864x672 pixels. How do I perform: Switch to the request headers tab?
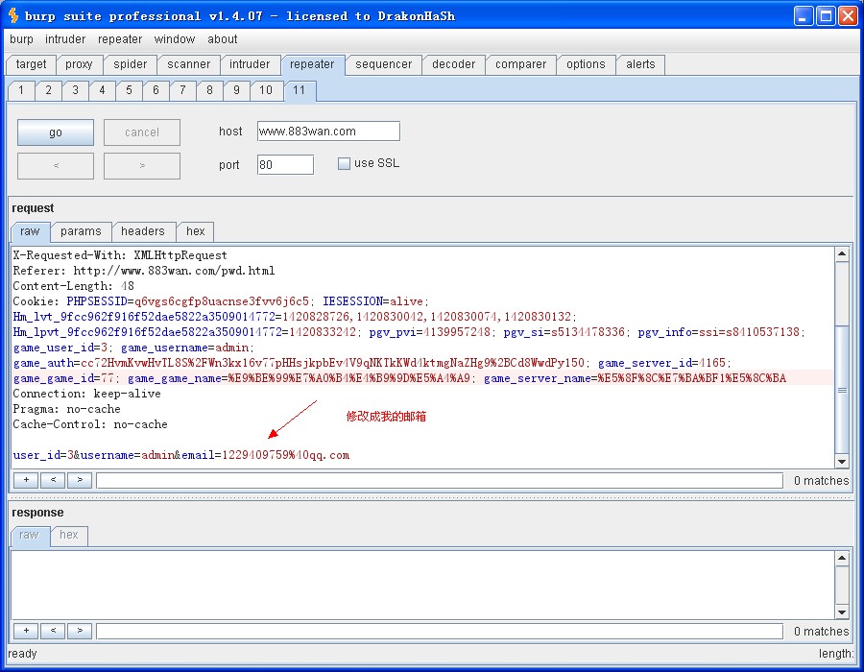point(143,231)
